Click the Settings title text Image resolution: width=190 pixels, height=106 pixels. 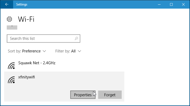click(x=22, y=4)
